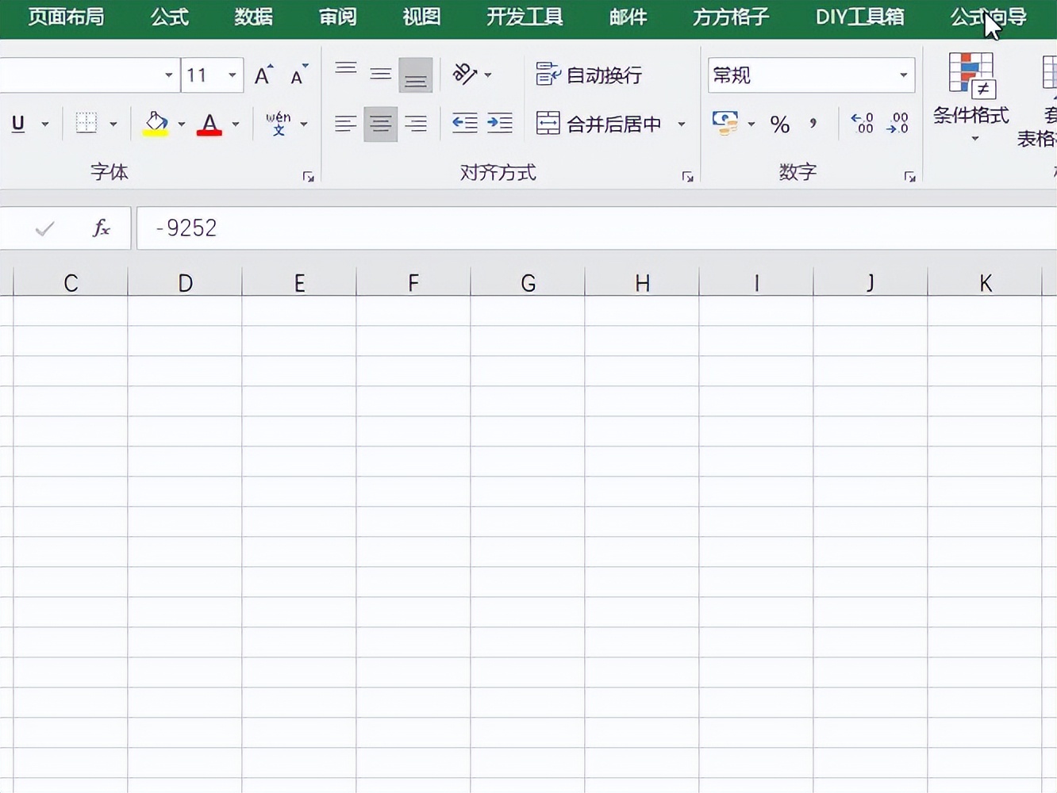
Task: Open the 字体 dialog launcher
Action: click(309, 177)
